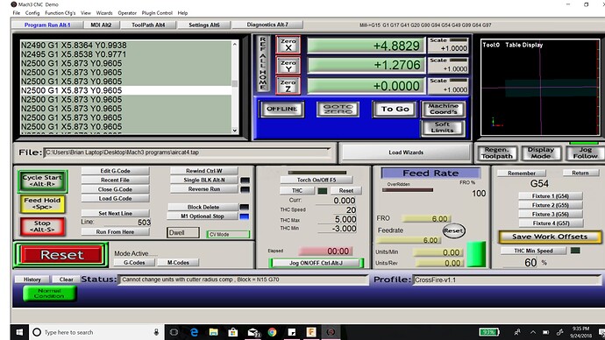Click the CV Mode indicator
The height and width of the screenshot is (340, 605).
228,234
